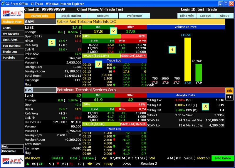The width and height of the screenshot is (235, 168).
Task: Click the Info Online button
Action: point(223,158)
